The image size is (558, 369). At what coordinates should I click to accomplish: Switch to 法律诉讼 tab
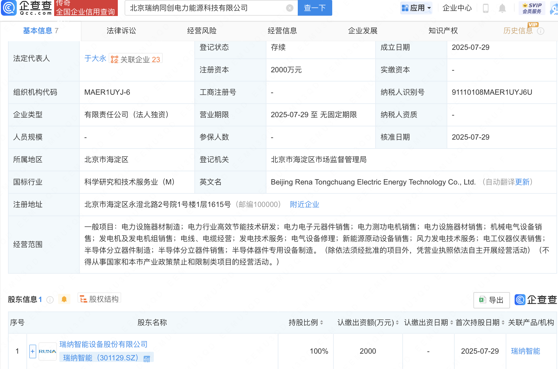tap(121, 31)
